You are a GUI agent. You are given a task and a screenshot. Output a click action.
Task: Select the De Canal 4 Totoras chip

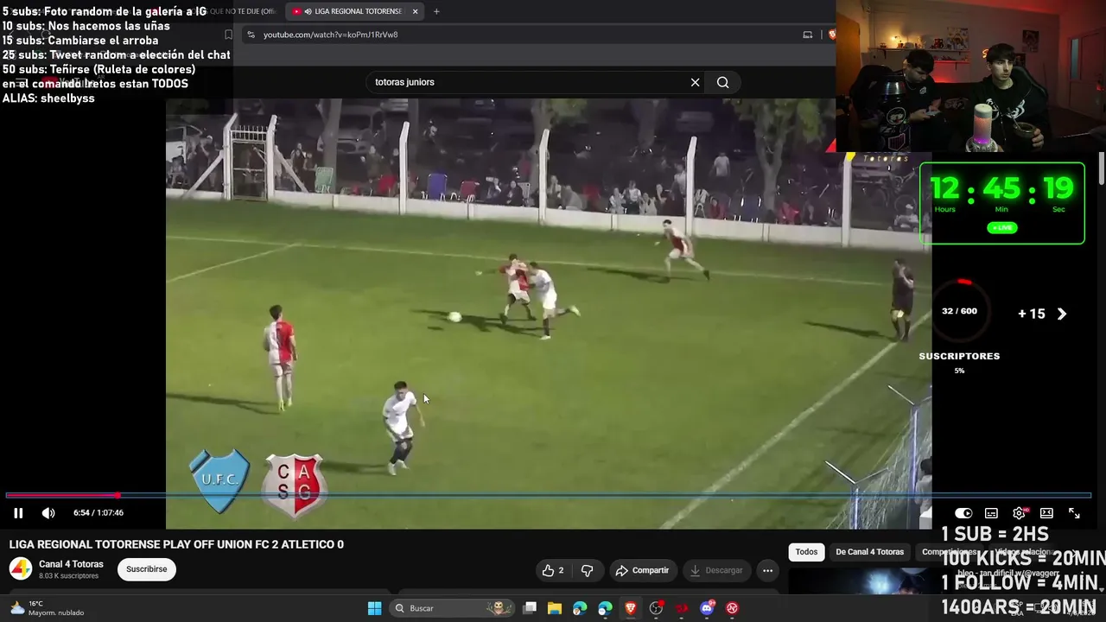(x=869, y=552)
